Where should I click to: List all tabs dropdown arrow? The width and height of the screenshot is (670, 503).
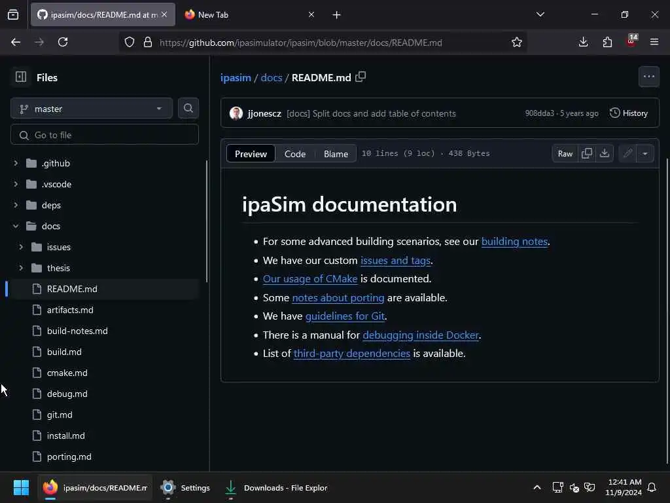click(540, 14)
